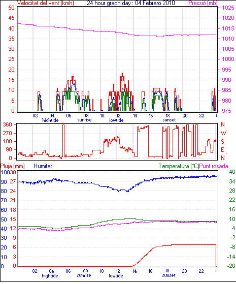Image resolution: width=236 pixels, height=284 pixels.
Task: Click the 'E' compass label on direction chart
Action: tap(223, 150)
